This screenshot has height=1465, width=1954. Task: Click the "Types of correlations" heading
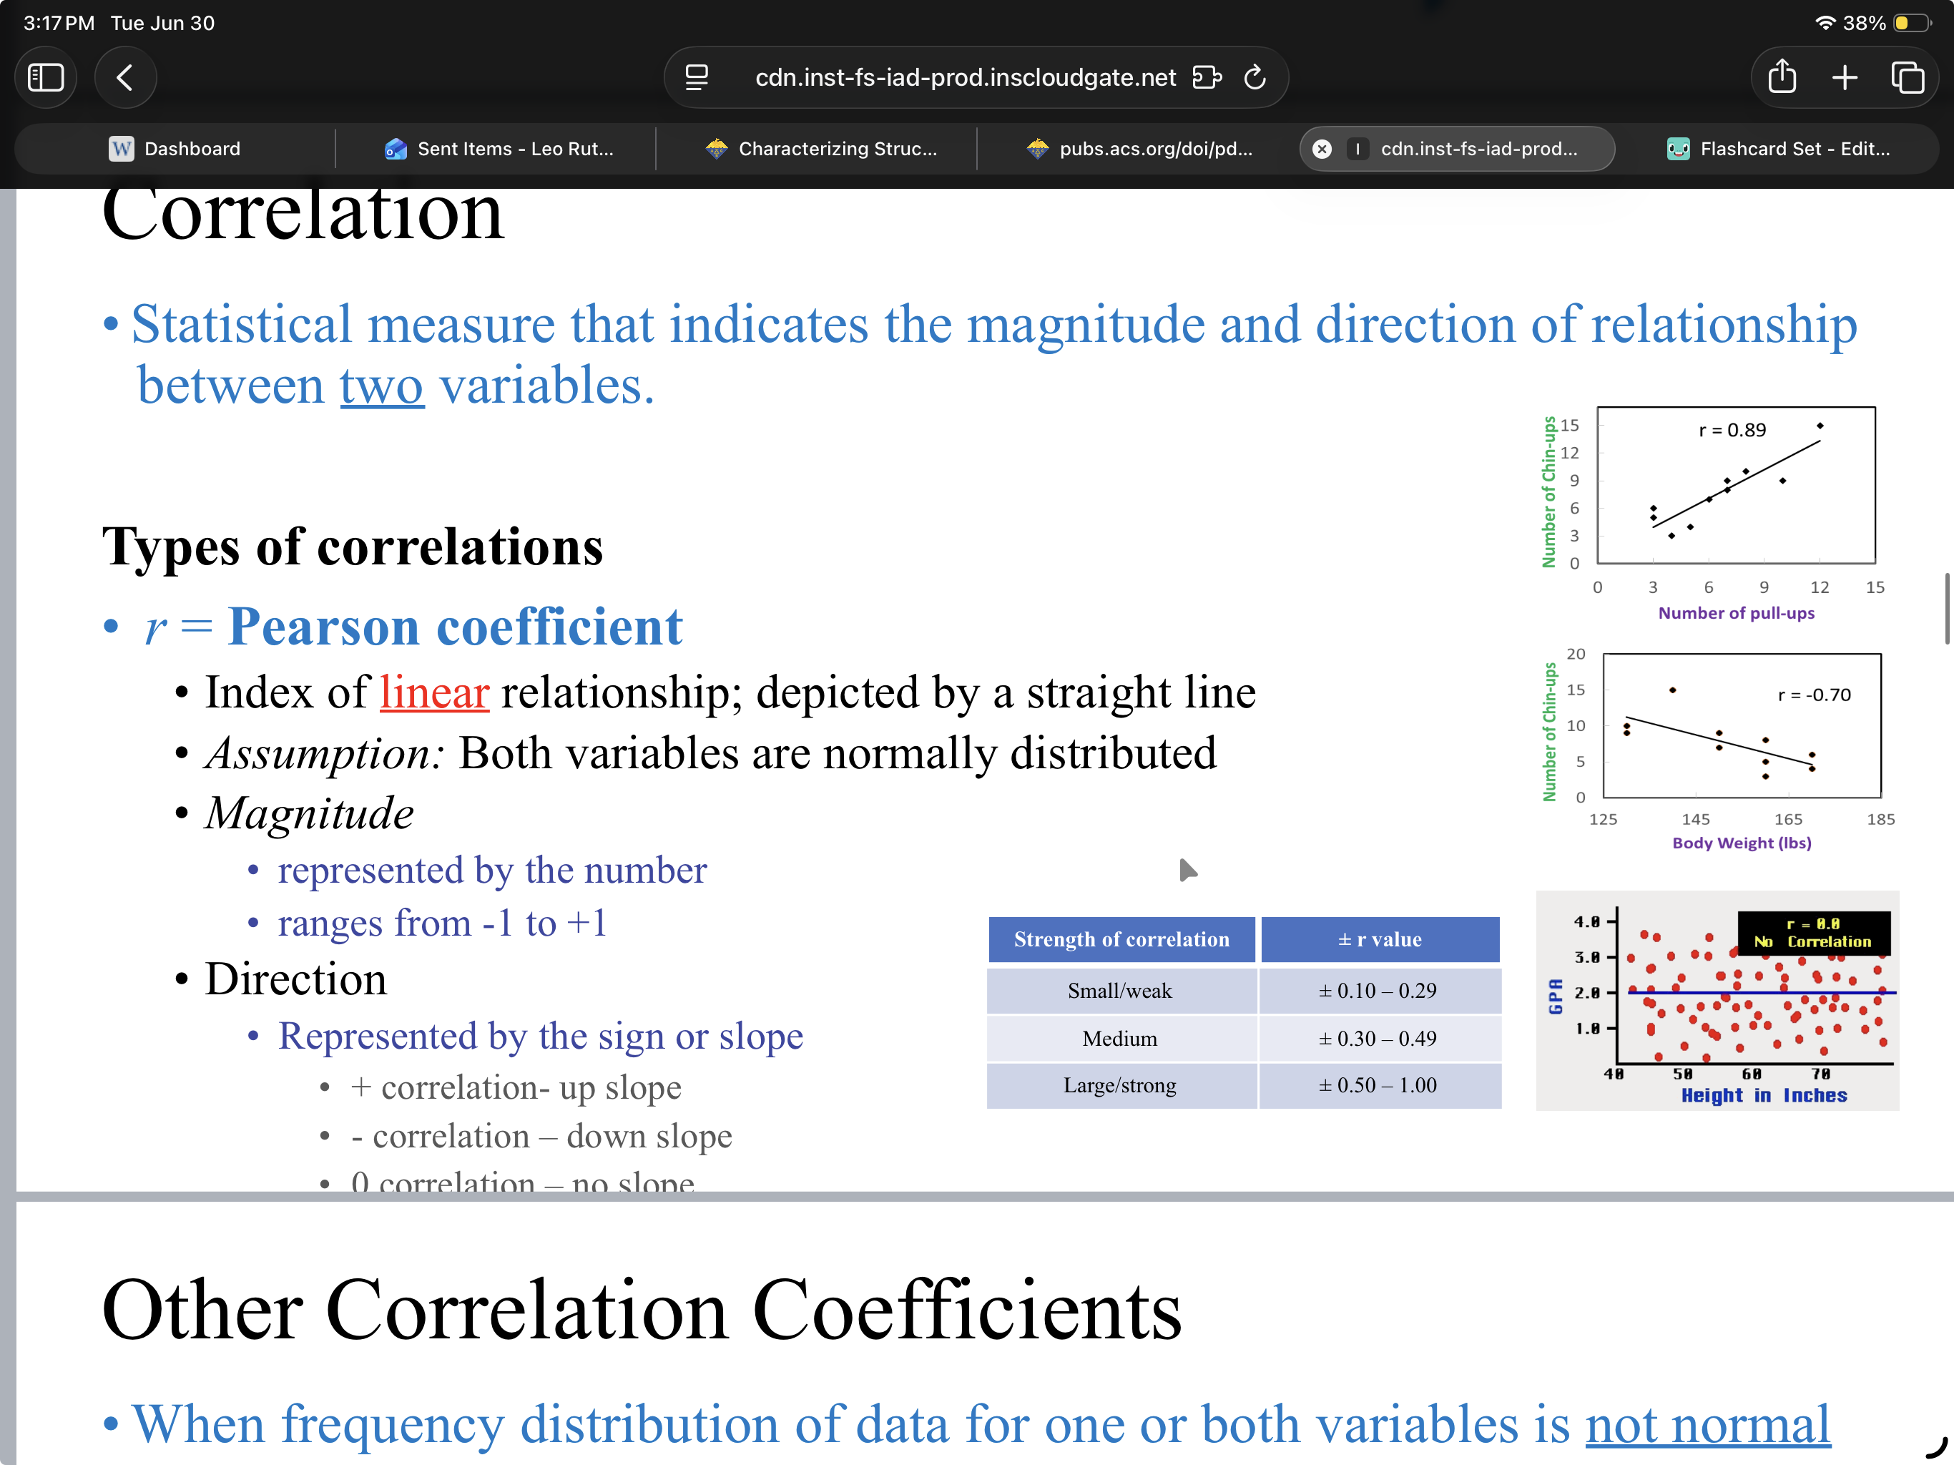pyautogui.click(x=353, y=547)
